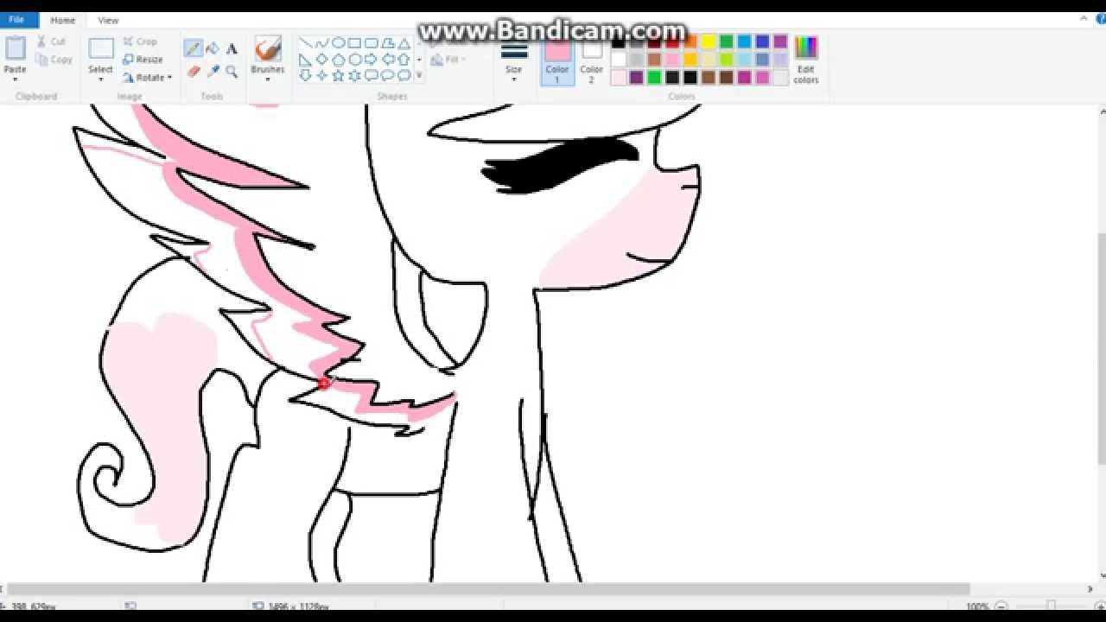Choose the Left arrow shape

(x=388, y=60)
